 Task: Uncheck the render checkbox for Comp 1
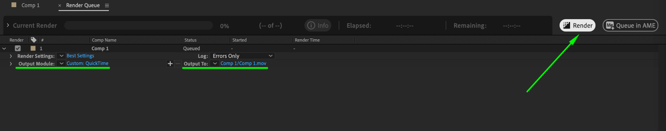coord(18,48)
